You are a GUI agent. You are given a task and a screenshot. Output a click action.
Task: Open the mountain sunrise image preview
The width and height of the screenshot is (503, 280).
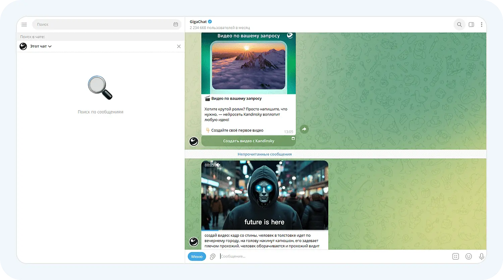coord(248,65)
